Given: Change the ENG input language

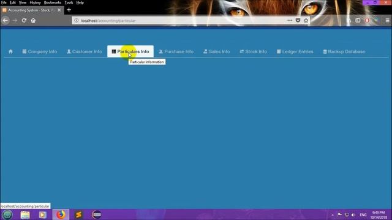Looking at the screenshot, I should (363, 215).
